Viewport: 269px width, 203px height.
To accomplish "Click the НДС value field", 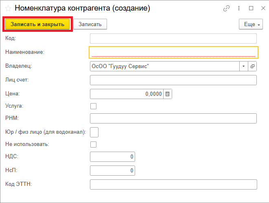I will coord(113,157).
